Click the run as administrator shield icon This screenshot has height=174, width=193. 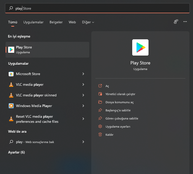pyautogui.click(x=100, y=94)
